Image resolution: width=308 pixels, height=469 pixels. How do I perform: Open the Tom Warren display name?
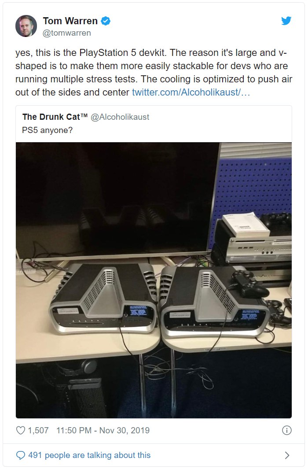(x=70, y=21)
